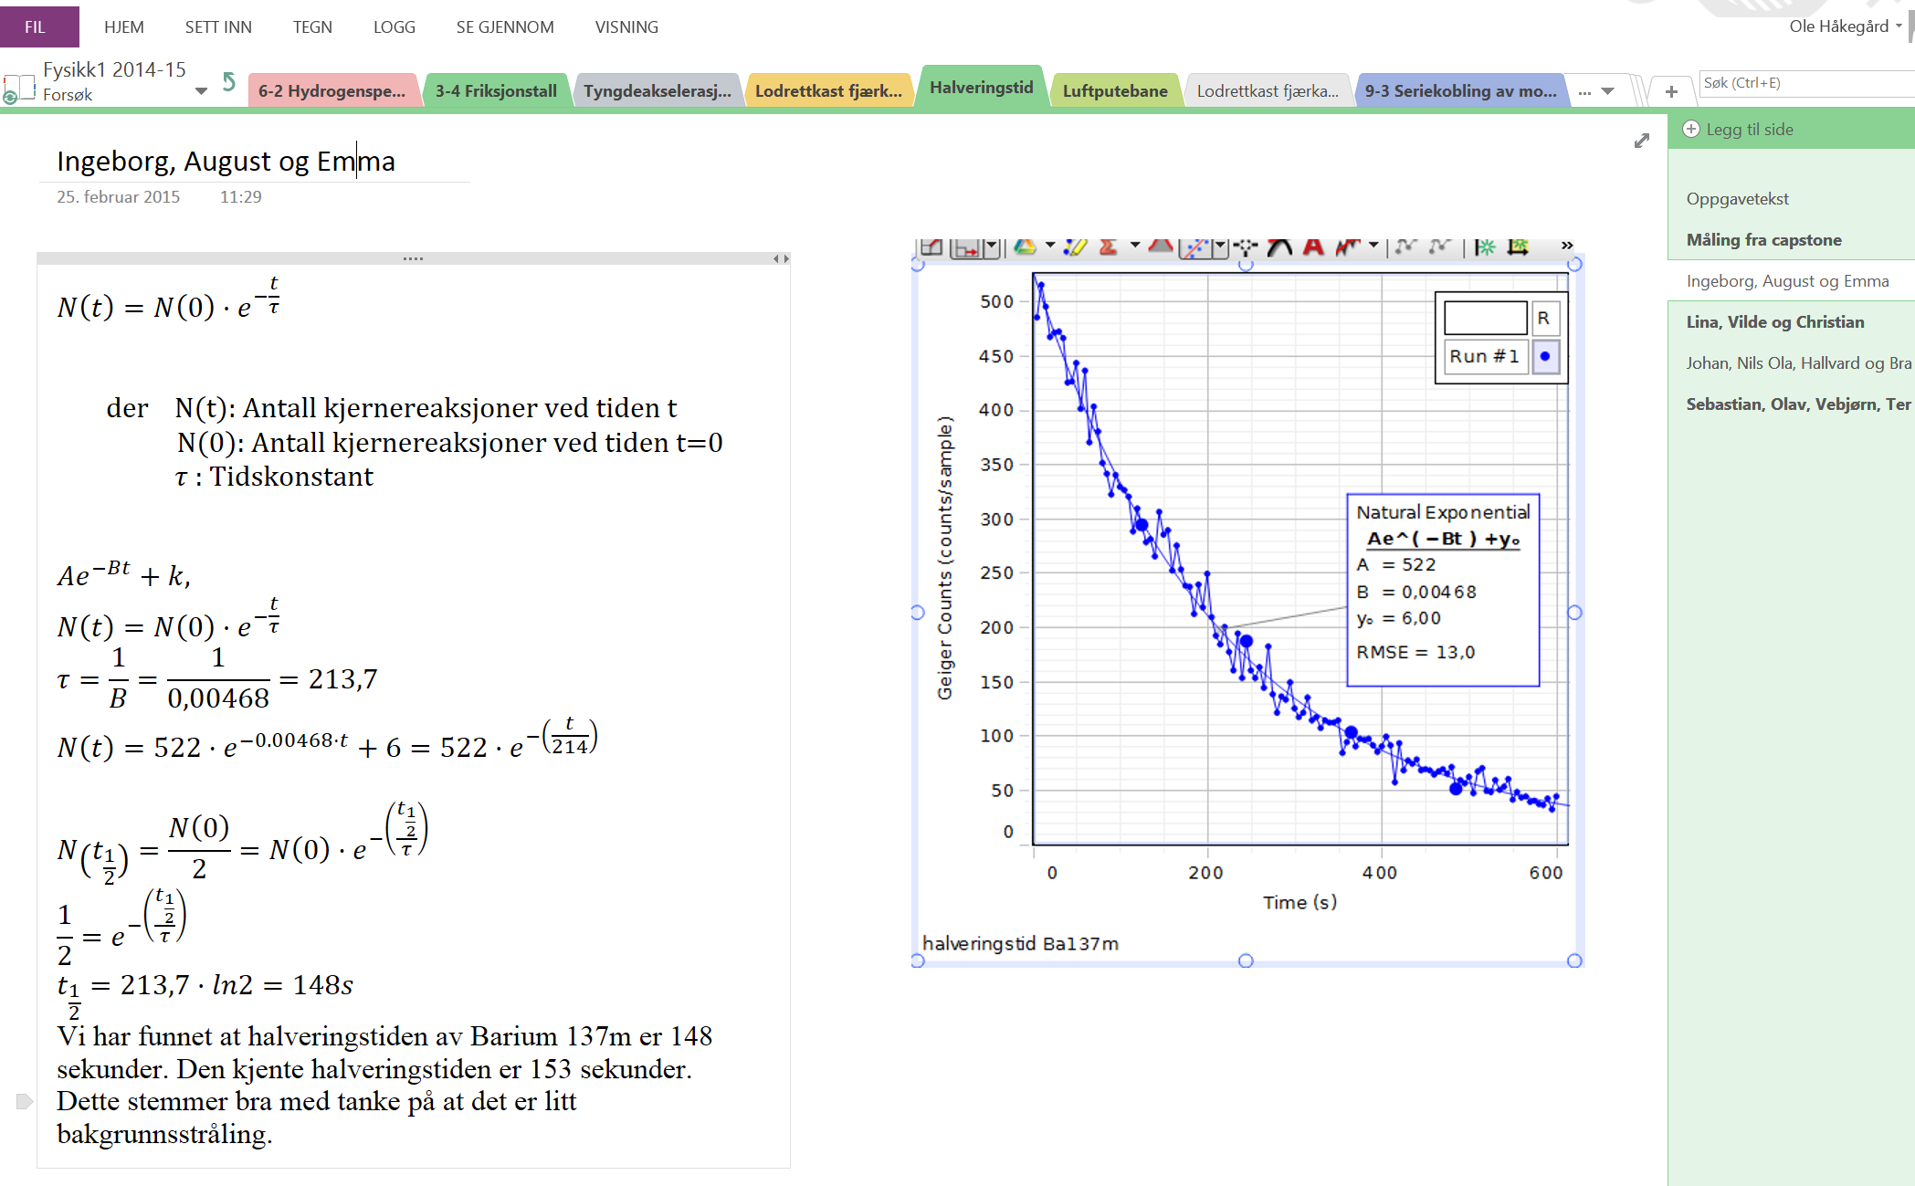Switch to the white Lodrettkast fjærka... tab

coord(1268,90)
